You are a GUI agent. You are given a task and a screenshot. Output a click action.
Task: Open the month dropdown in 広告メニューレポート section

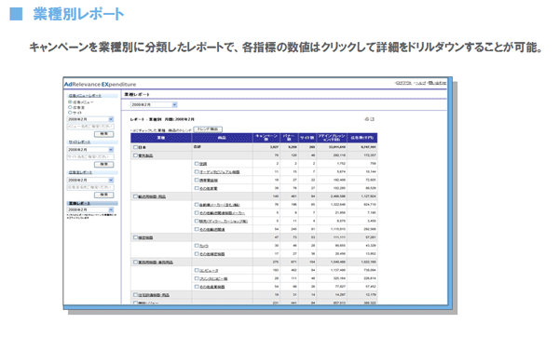(x=90, y=119)
